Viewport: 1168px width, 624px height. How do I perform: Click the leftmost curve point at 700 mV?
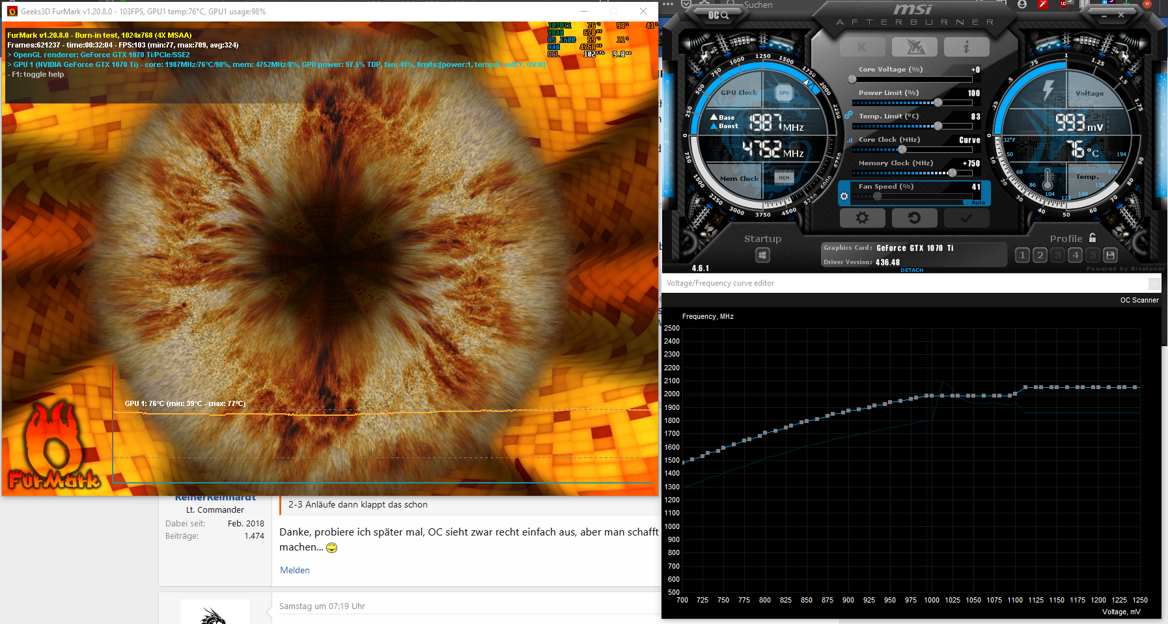[682, 463]
